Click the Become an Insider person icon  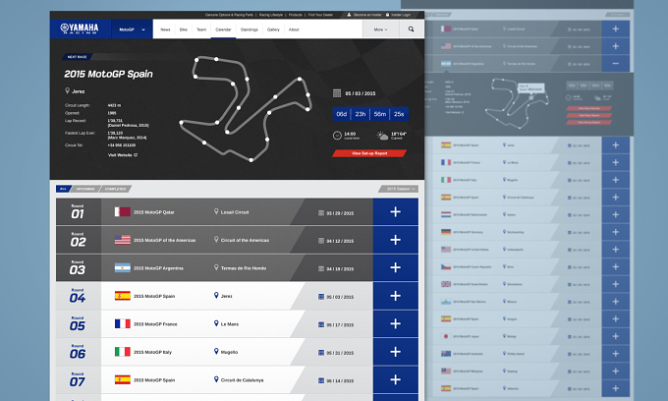coord(349,15)
